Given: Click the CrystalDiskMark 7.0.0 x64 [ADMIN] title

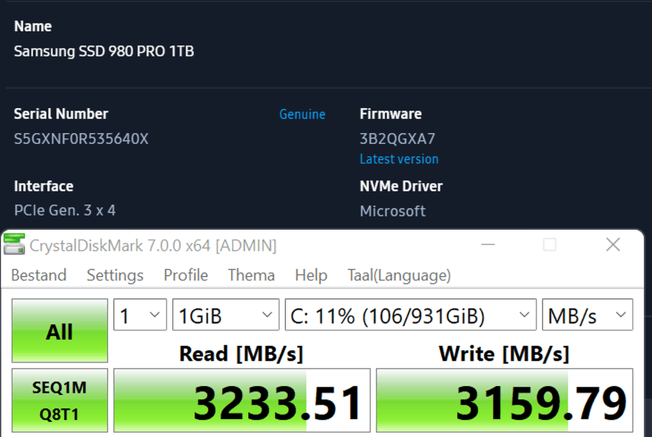Looking at the screenshot, I should tap(153, 245).
